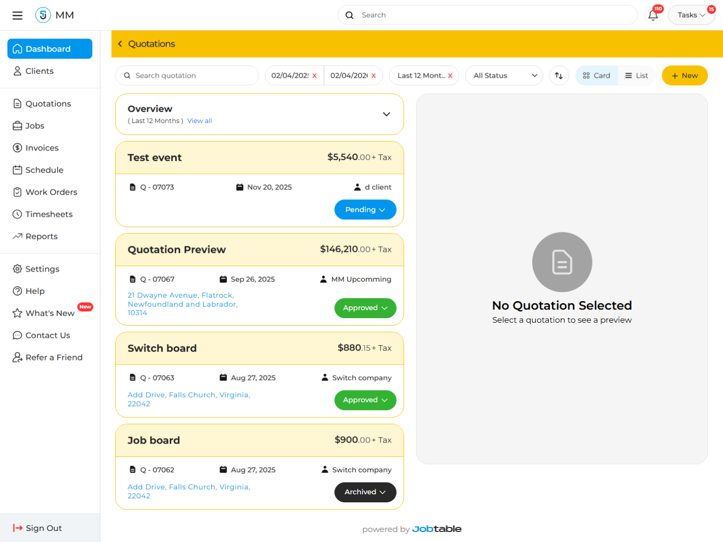Open the All Status dropdown
The image size is (723, 542).
504,75
